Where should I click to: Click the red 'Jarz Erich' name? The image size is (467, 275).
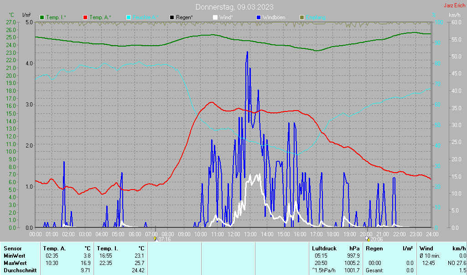[455, 5]
